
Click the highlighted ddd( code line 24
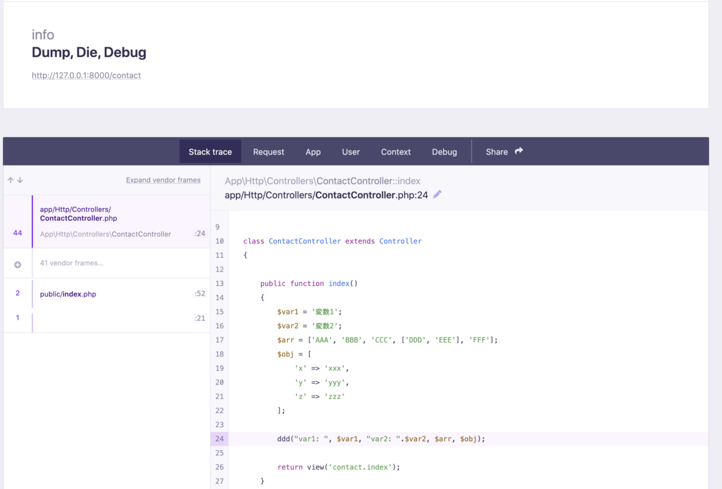(381, 439)
